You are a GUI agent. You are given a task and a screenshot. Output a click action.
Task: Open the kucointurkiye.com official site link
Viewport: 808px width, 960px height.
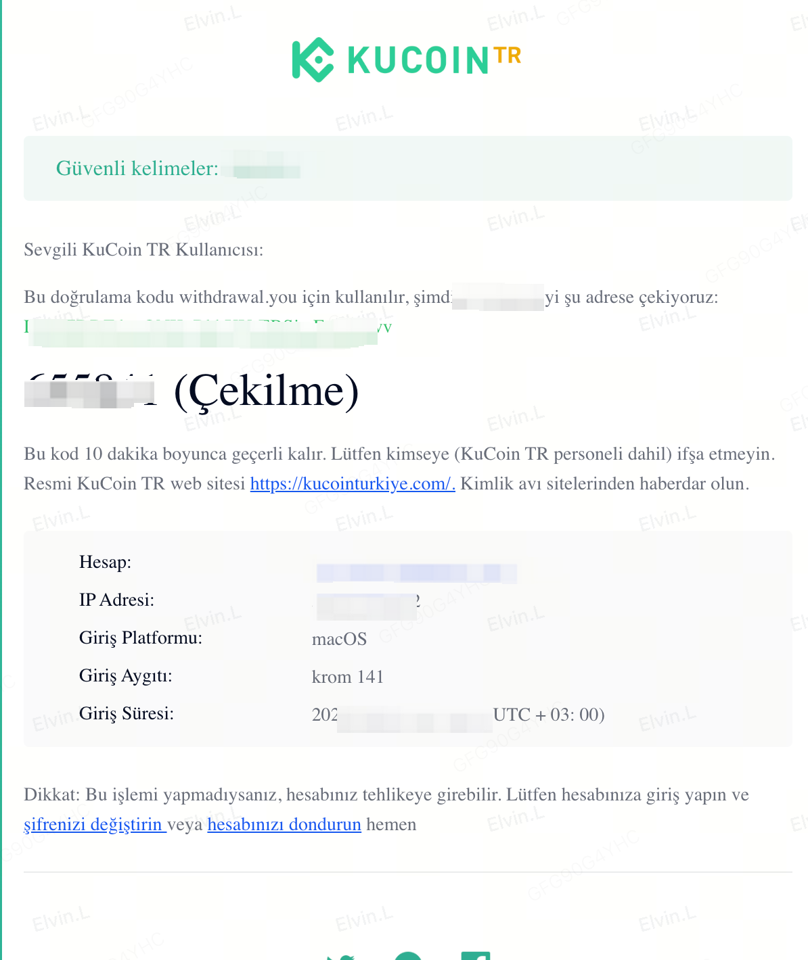[x=352, y=483]
